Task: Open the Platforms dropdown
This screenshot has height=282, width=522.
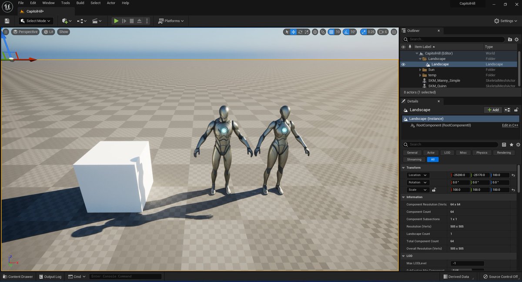Action: click(x=171, y=21)
